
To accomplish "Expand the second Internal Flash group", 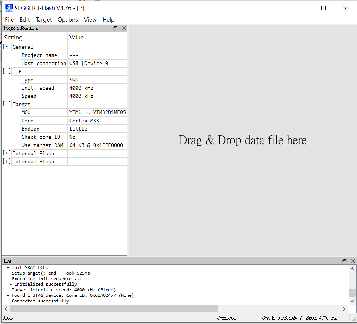I will tap(7, 161).
